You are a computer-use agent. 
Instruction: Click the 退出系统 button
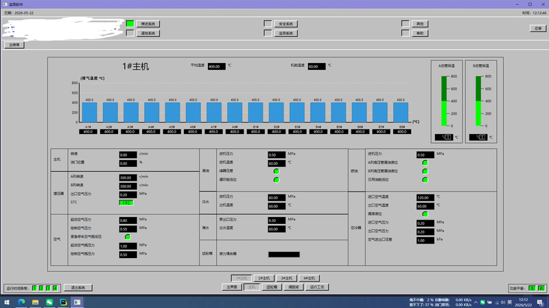(78, 287)
